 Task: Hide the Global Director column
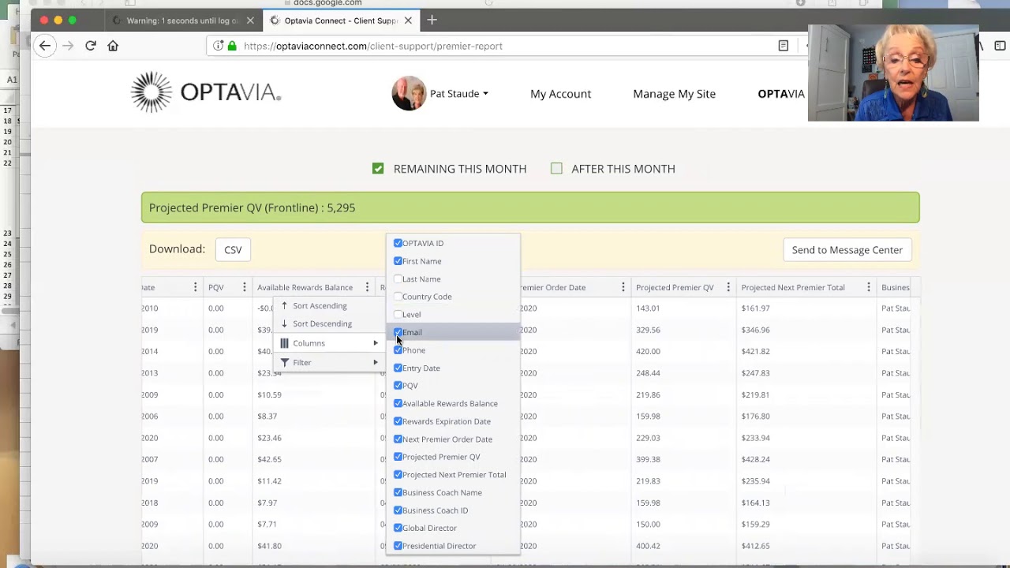pyautogui.click(x=398, y=528)
